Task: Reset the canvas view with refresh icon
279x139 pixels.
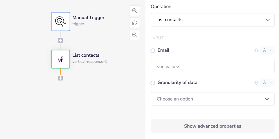Action: (x=134, y=23)
